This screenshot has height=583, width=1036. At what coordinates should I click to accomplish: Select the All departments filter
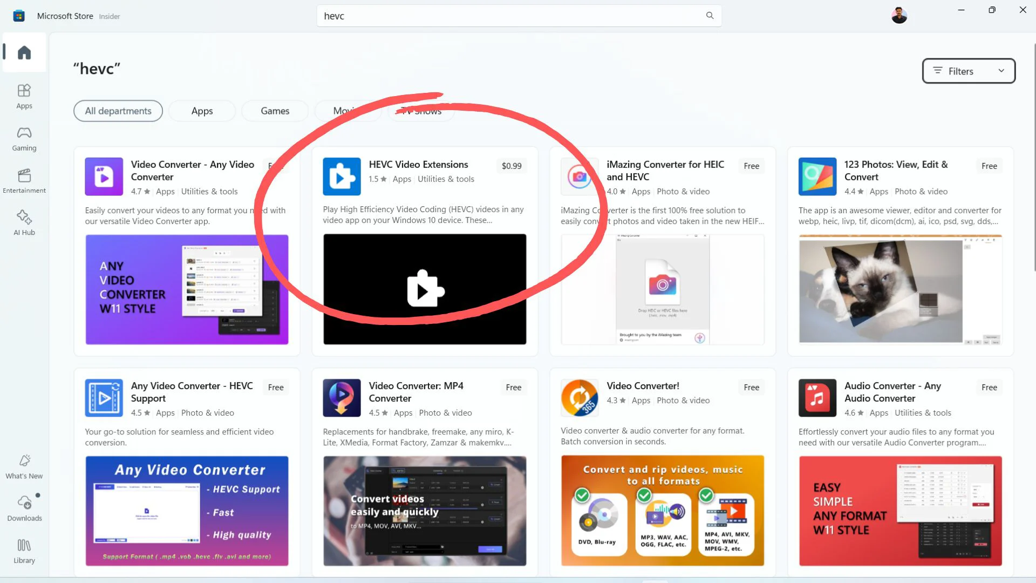click(x=118, y=111)
